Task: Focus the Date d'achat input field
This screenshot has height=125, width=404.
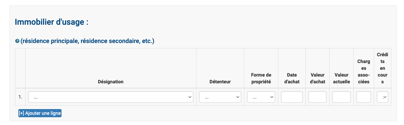Action: point(292,97)
